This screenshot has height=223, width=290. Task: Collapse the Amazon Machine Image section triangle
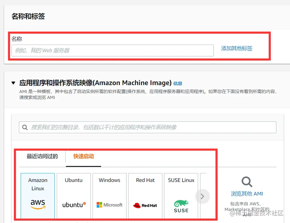point(13,83)
